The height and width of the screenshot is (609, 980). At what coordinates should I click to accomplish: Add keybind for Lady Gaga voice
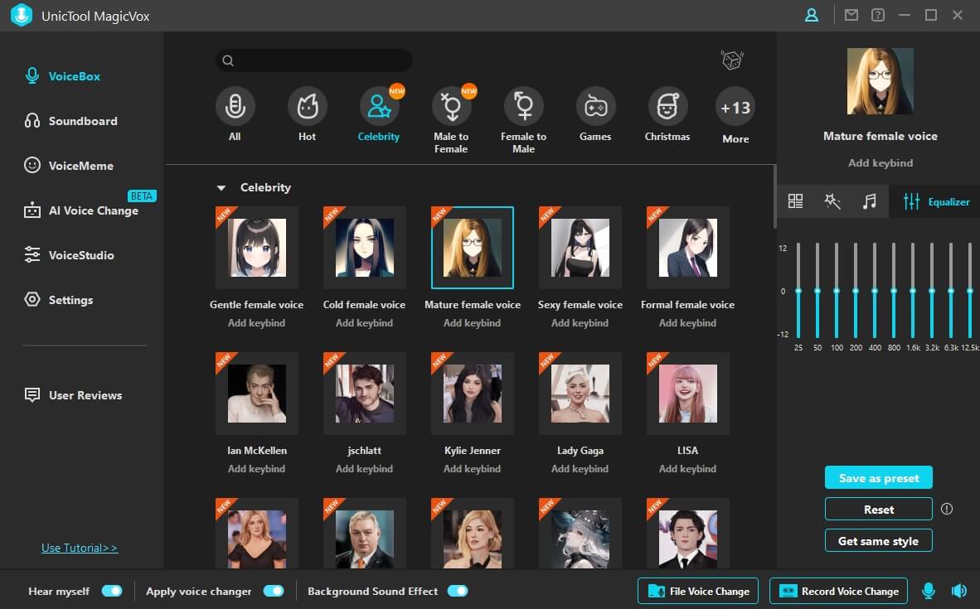(580, 468)
